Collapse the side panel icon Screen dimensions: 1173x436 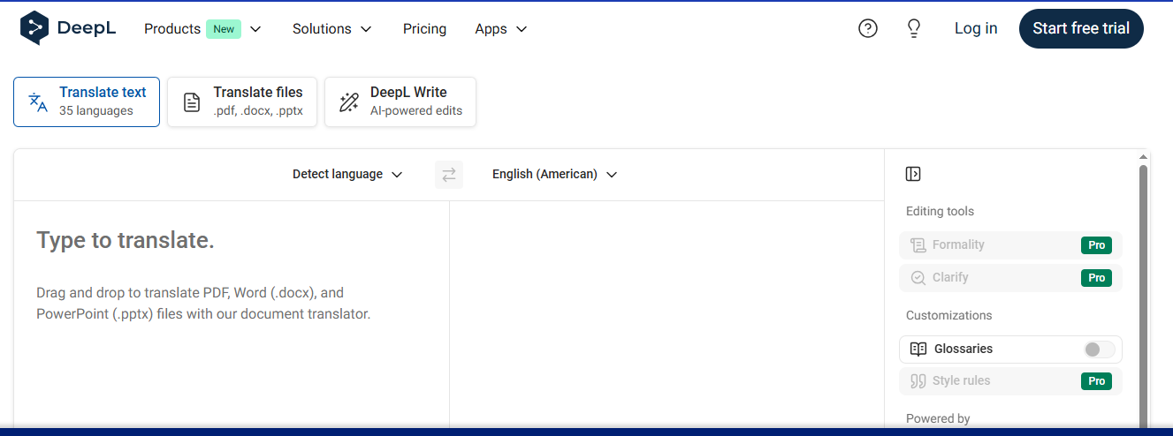pos(913,174)
